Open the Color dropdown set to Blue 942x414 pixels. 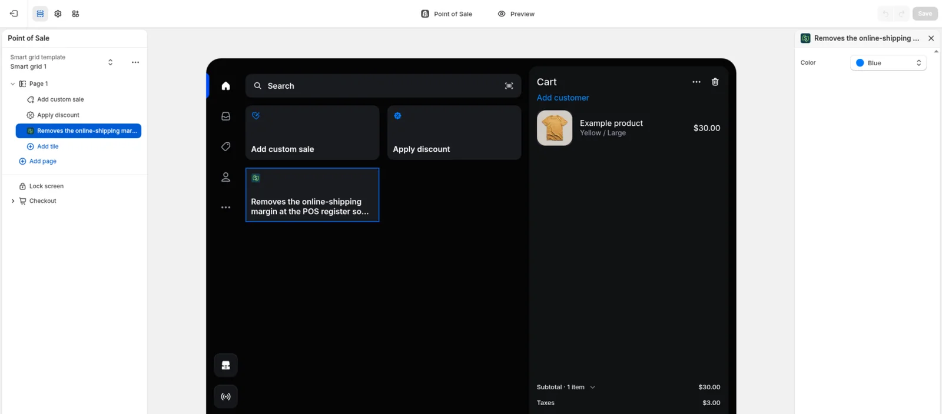point(888,63)
